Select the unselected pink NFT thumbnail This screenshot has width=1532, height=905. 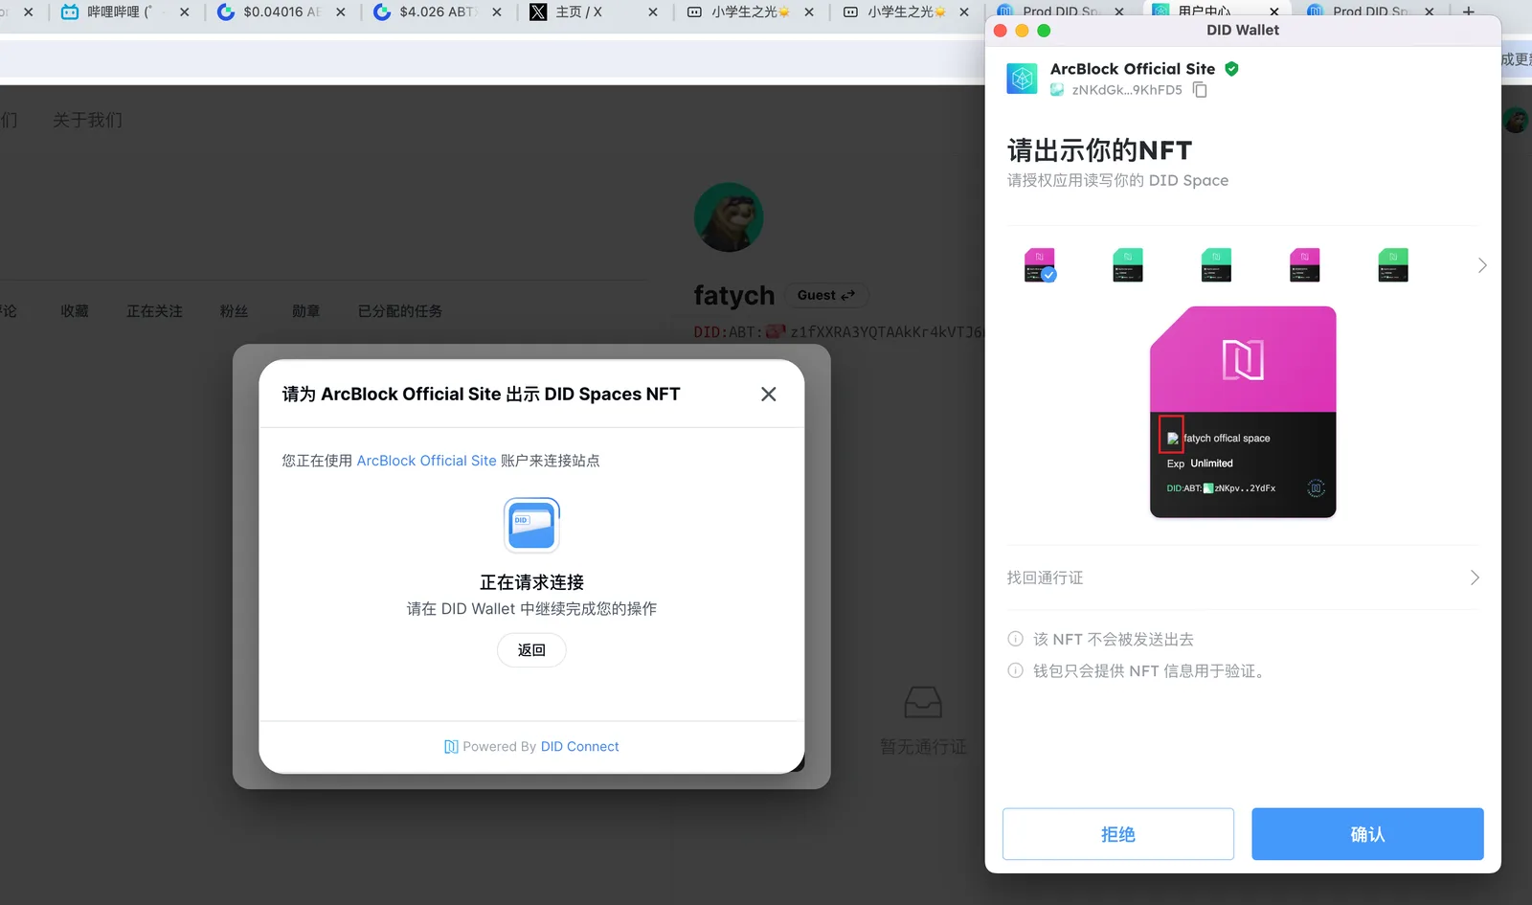coord(1305,265)
